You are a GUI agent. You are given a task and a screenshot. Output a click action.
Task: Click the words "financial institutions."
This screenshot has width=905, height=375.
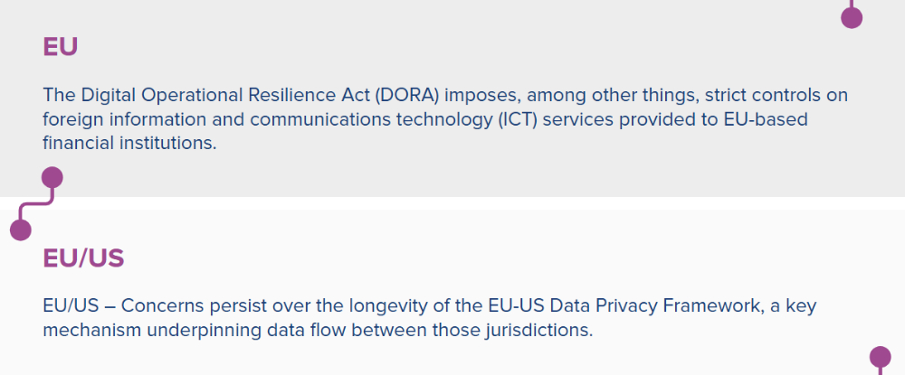click(129, 143)
